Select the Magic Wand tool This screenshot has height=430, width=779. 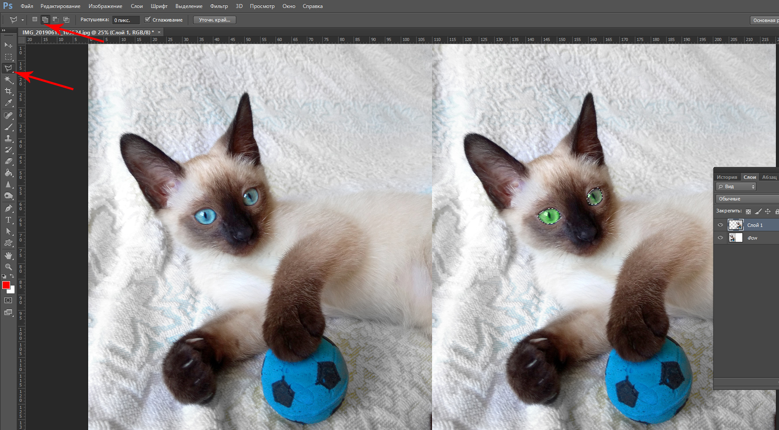tap(8, 80)
